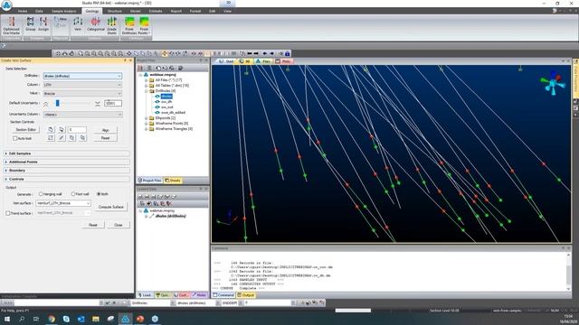Open the taskbar search icon
This screenshot has height=325, width=579.
click(x=22, y=319)
